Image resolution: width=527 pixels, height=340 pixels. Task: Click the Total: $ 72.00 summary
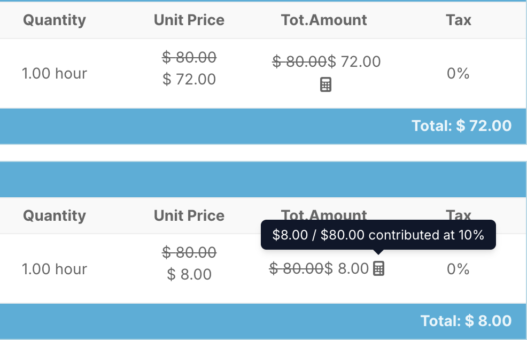click(461, 126)
